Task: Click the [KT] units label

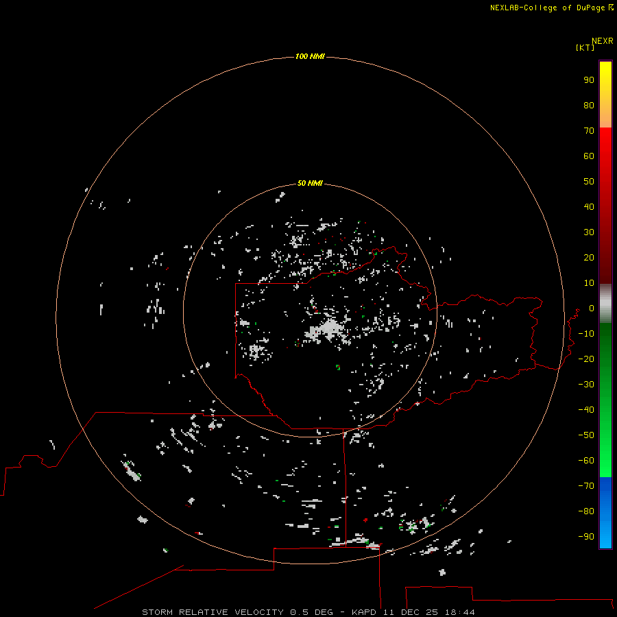Action: point(585,47)
